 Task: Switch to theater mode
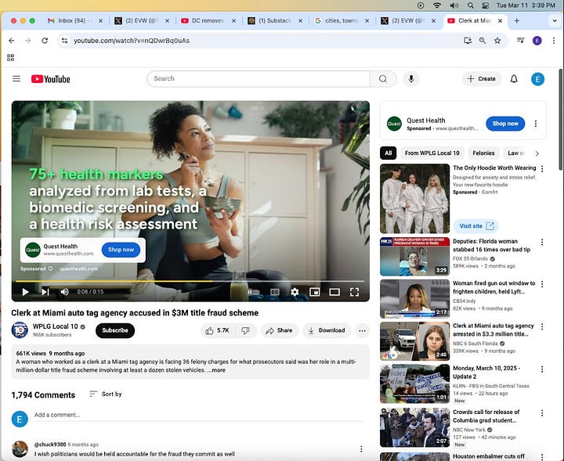334,292
